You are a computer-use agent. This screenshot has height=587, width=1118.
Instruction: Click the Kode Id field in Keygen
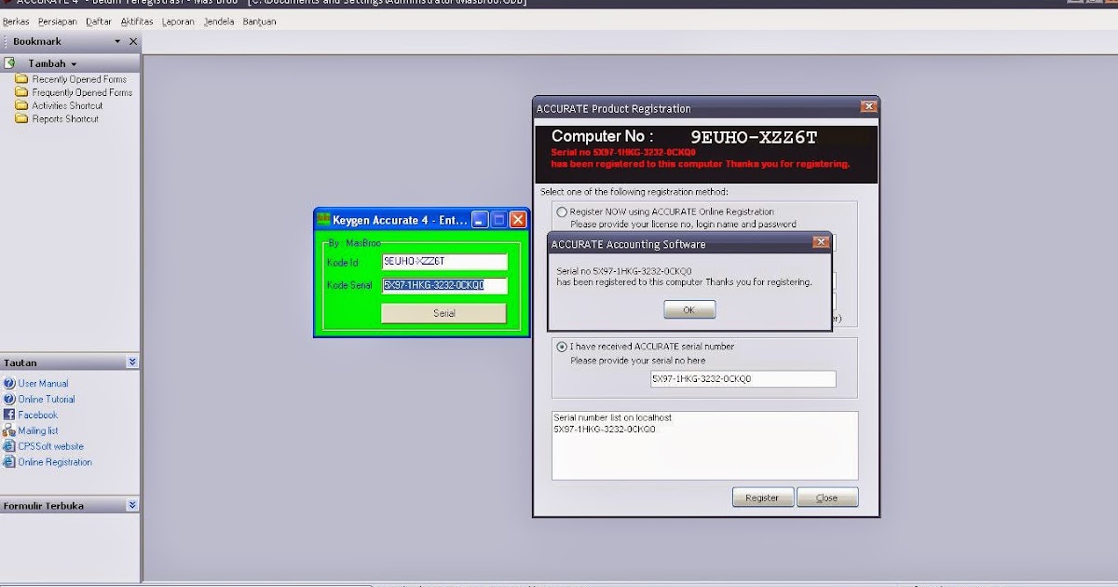pyautogui.click(x=444, y=262)
